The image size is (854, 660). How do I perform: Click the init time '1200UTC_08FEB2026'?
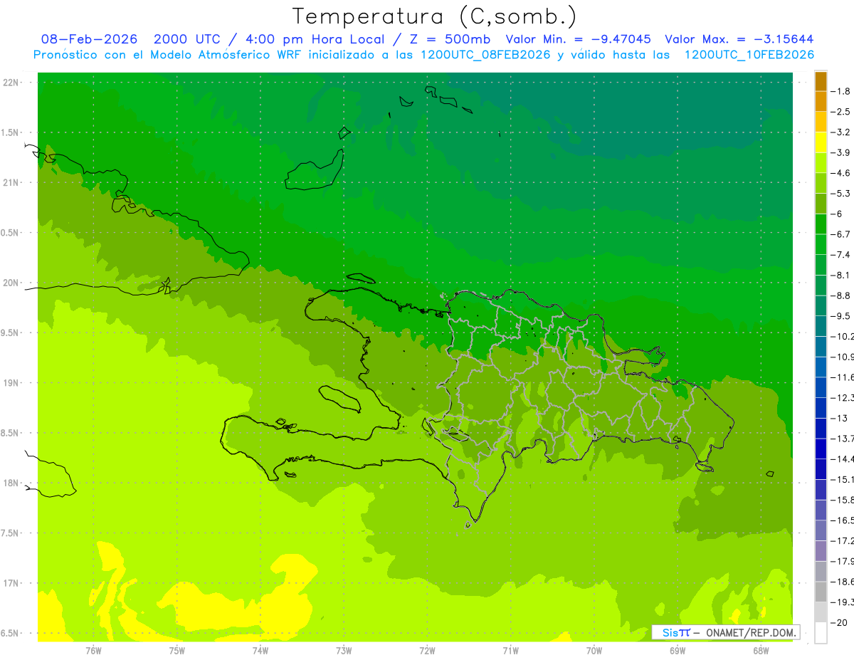(485, 55)
